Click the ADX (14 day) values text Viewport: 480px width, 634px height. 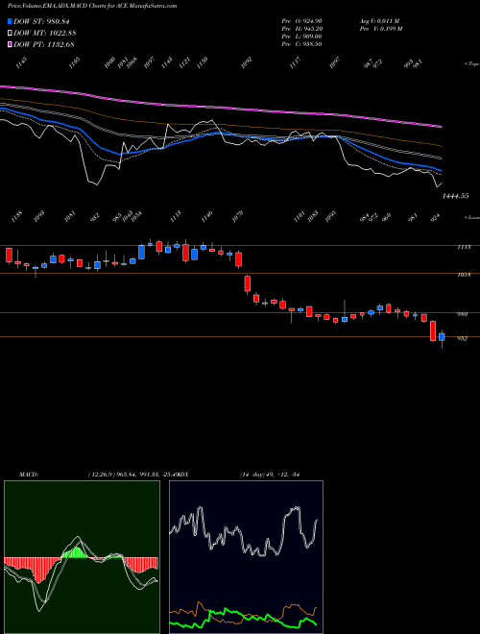(x=270, y=475)
